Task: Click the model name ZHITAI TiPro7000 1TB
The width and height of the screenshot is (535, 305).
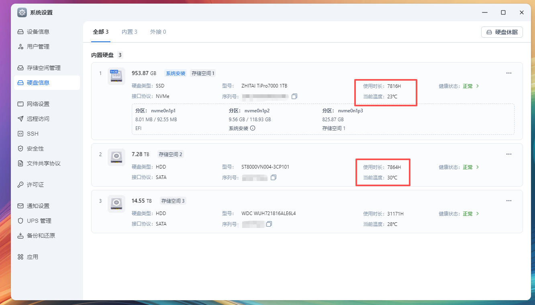Action: pyautogui.click(x=264, y=86)
